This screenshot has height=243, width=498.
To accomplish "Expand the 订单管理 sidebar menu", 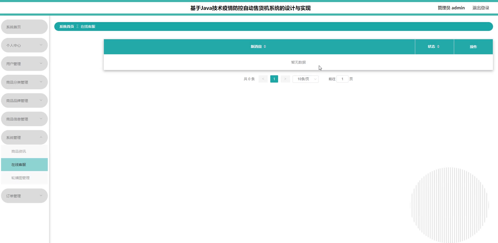I will coord(24,196).
